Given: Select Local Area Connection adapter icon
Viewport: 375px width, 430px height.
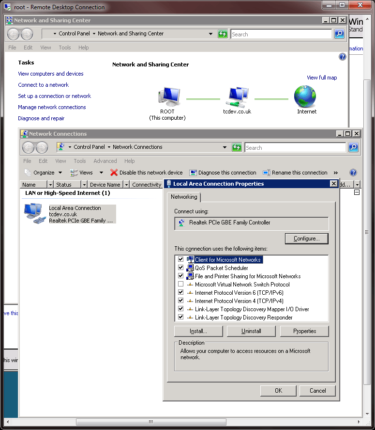Looking at the screenshot, I should [34, 214].
